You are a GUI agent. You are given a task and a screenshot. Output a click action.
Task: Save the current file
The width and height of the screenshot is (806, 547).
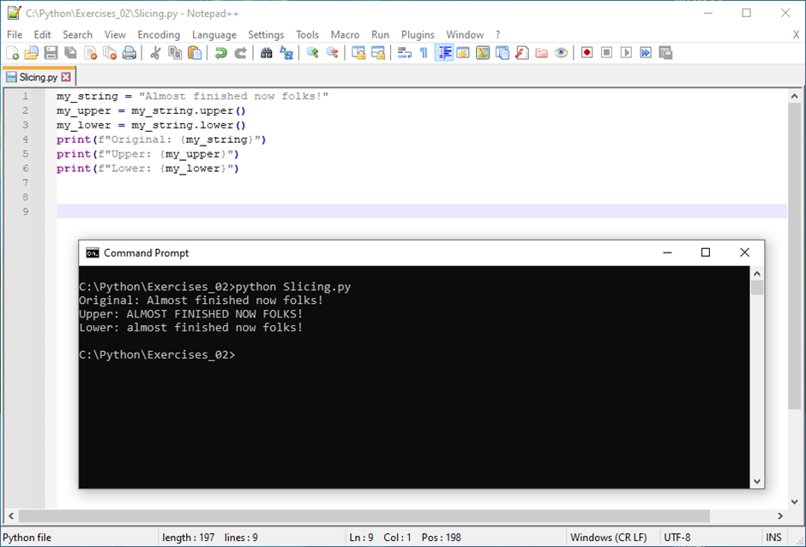click(x=51, y=53)
